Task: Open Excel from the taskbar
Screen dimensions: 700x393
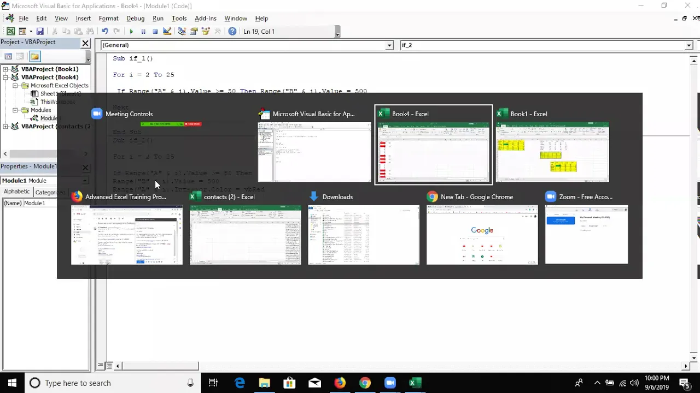Action: (415, 383)
